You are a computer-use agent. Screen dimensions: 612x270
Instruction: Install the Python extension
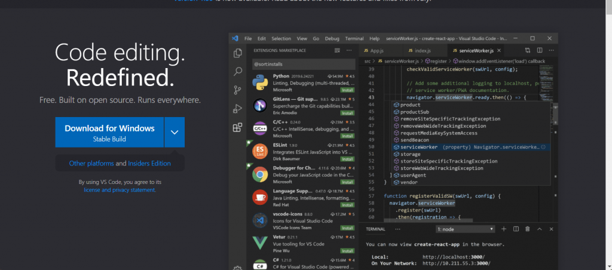click(x=347, y=90)
